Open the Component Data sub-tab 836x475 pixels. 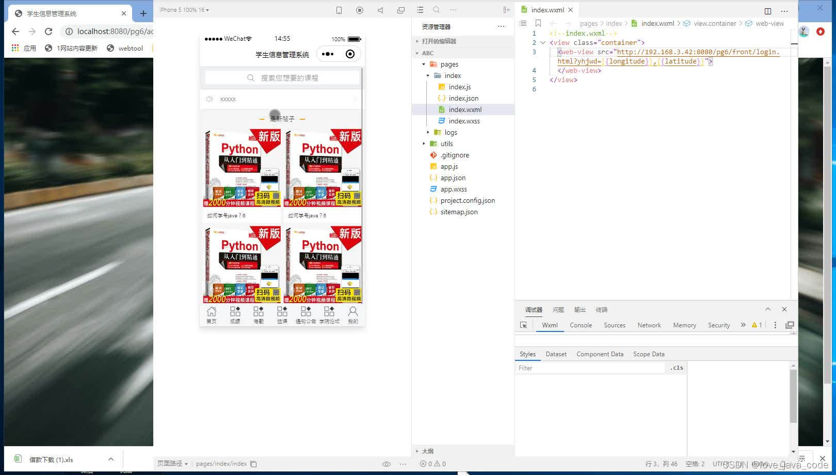[x=600, y=354]
